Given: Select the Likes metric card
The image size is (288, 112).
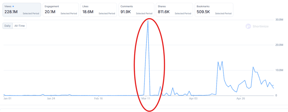Looking at the screenshot, I should (98, 9).
